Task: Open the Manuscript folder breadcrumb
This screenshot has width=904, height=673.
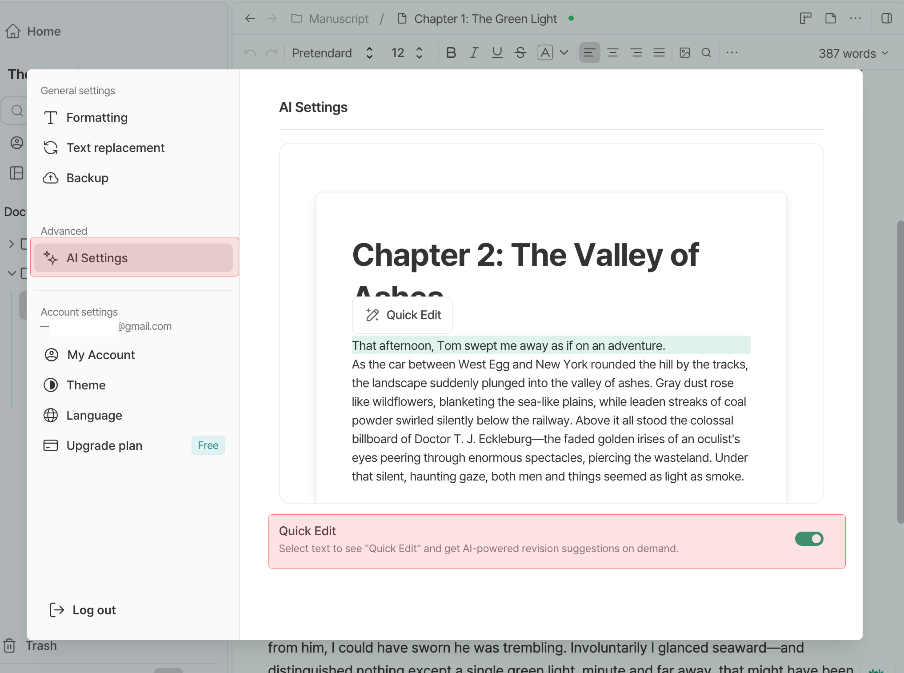Action: click(x=330, y=19)
